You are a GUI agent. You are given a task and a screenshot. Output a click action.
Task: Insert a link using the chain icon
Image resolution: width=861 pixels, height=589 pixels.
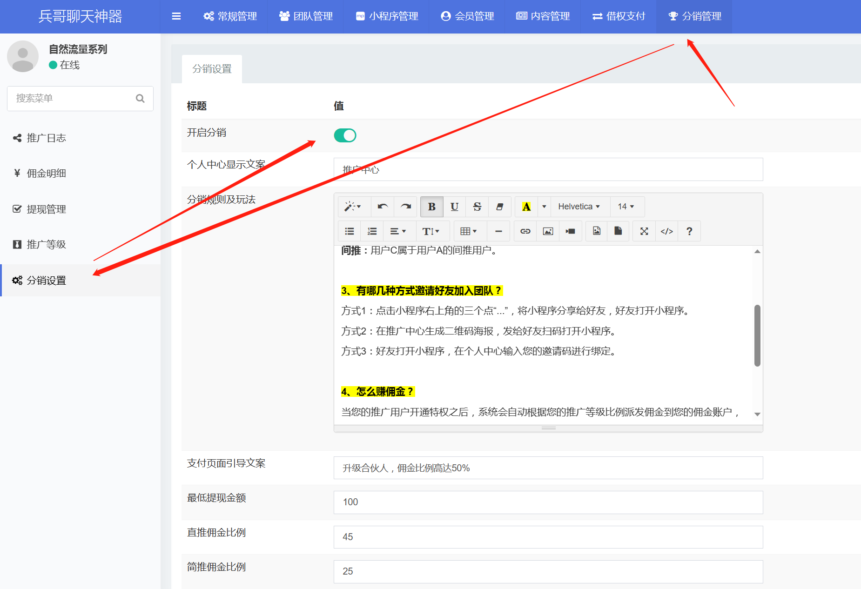[x=525, y=231]
